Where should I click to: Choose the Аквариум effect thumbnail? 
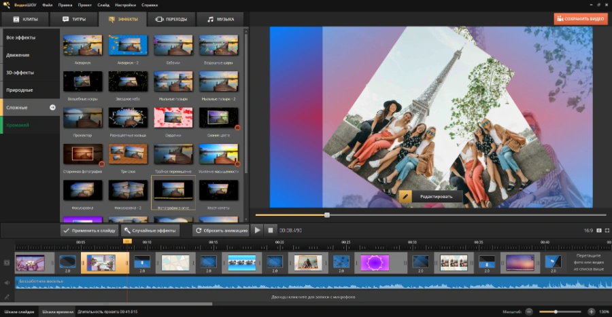pyautogui.click(x=83, y=45)
